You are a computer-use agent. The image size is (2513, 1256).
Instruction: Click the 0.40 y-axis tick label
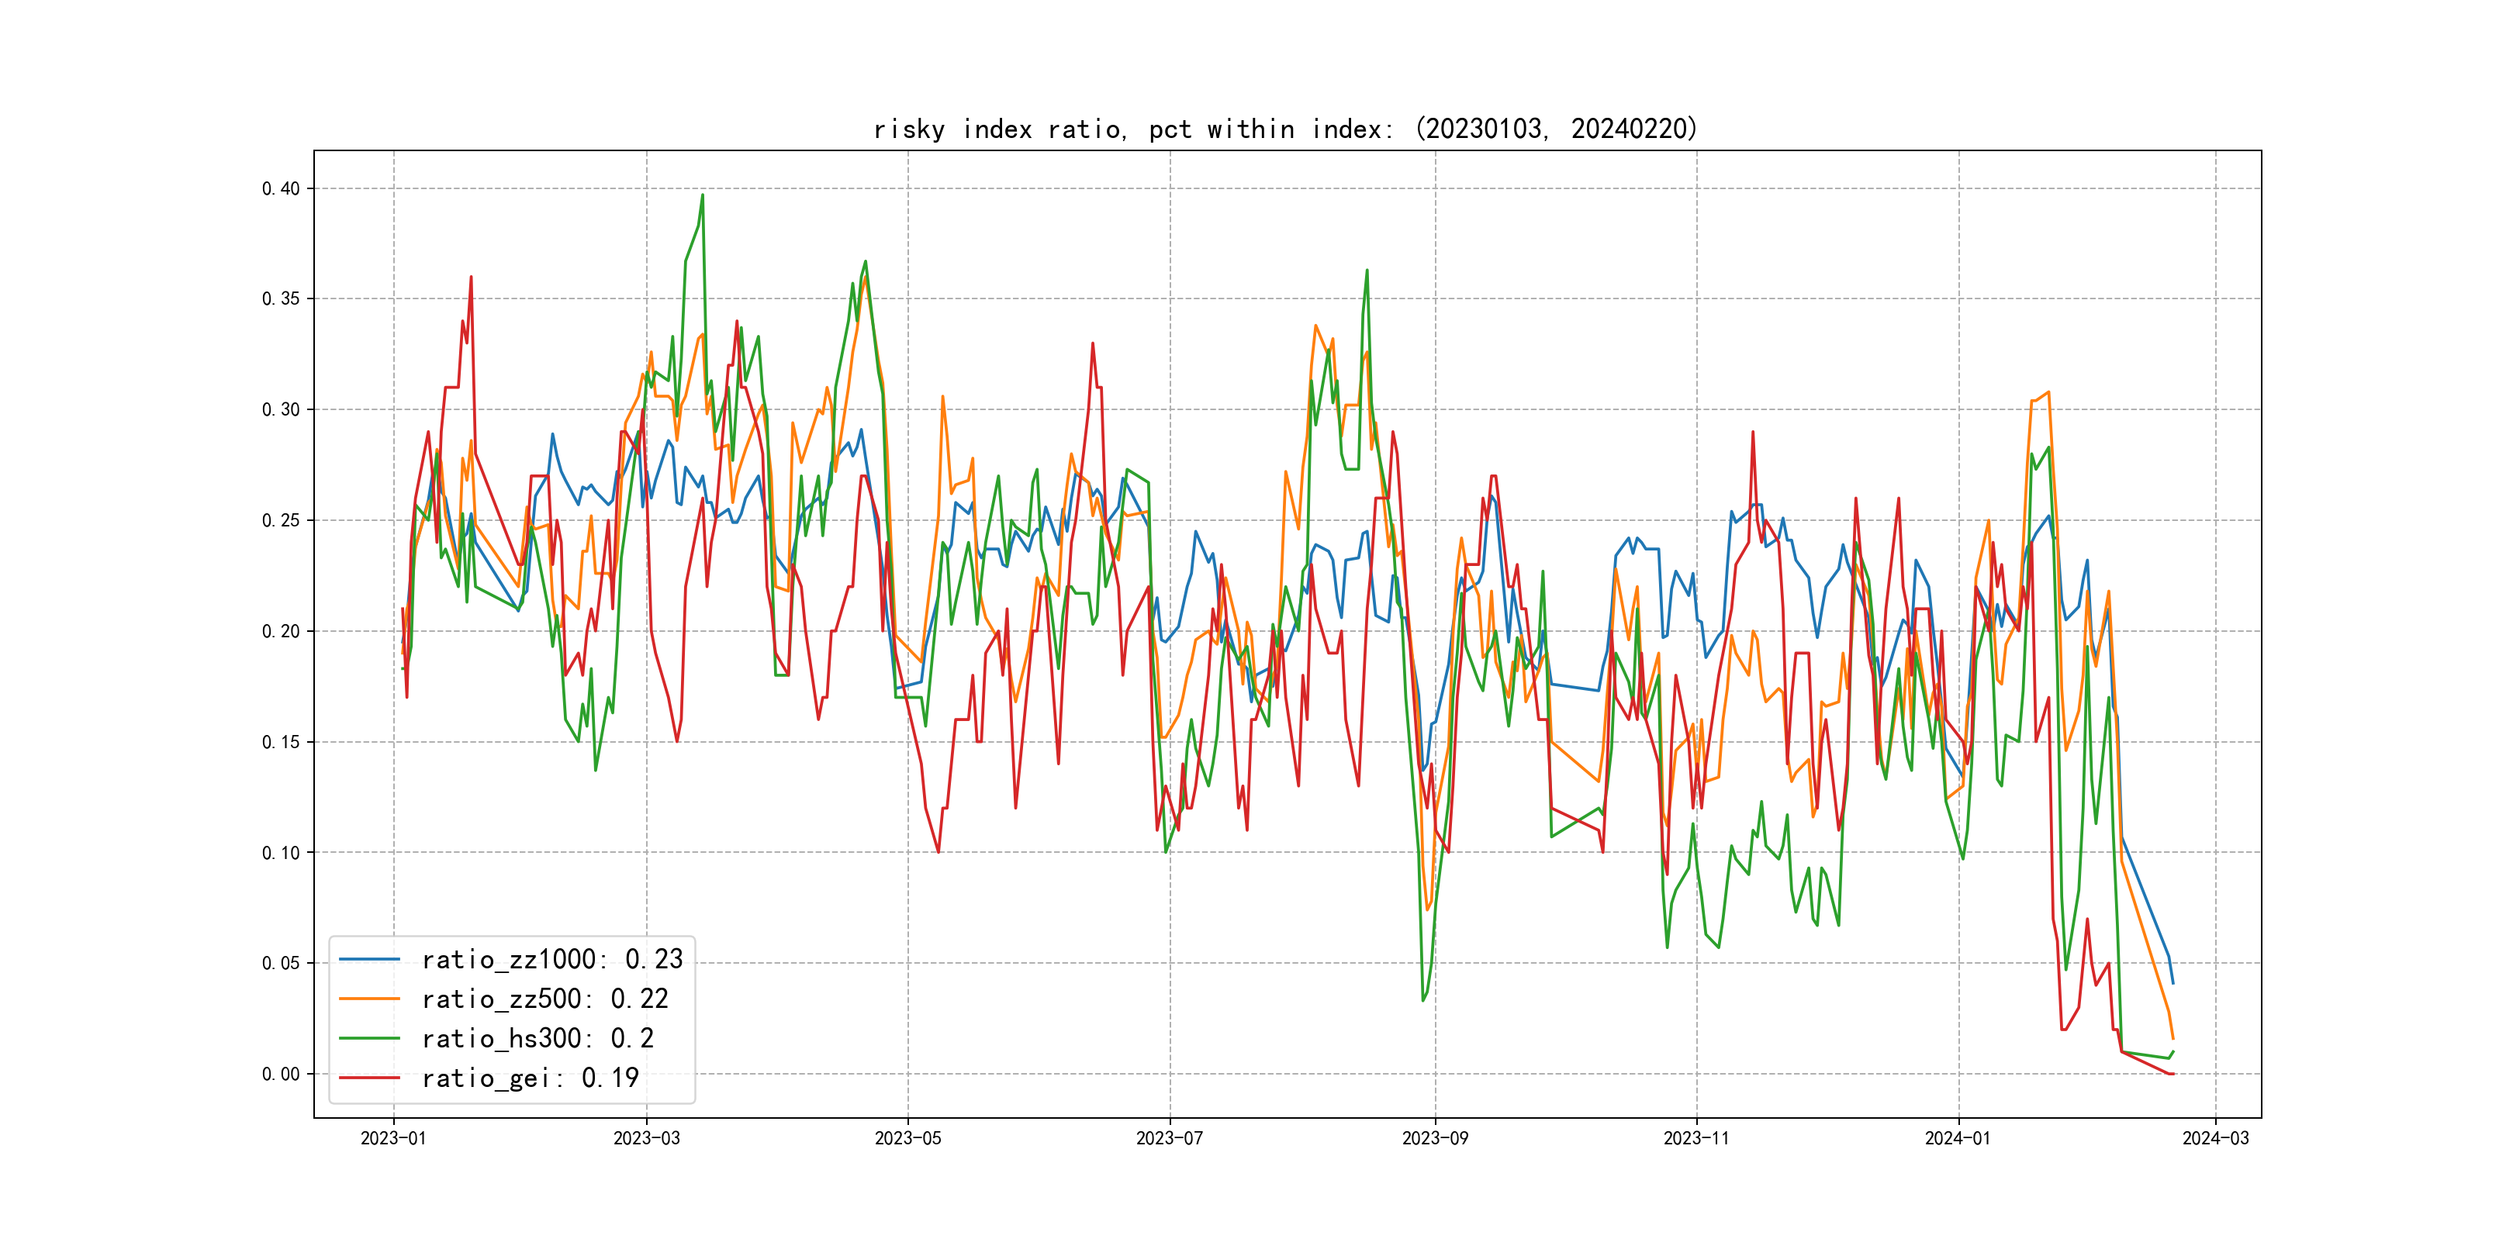(x=281, y=188)
